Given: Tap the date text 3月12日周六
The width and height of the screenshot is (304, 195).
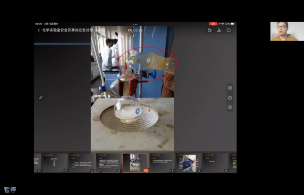Looking at the screenshot, I should click(x=51, y=24).
